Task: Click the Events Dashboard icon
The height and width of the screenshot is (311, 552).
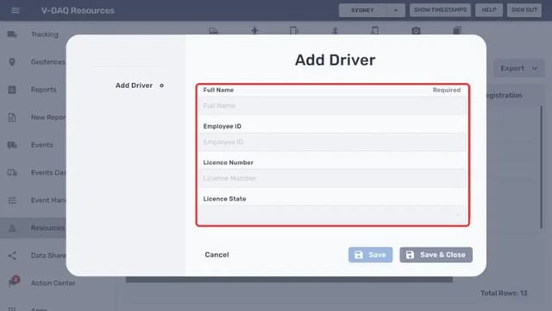Action: (x=12, y=173)
